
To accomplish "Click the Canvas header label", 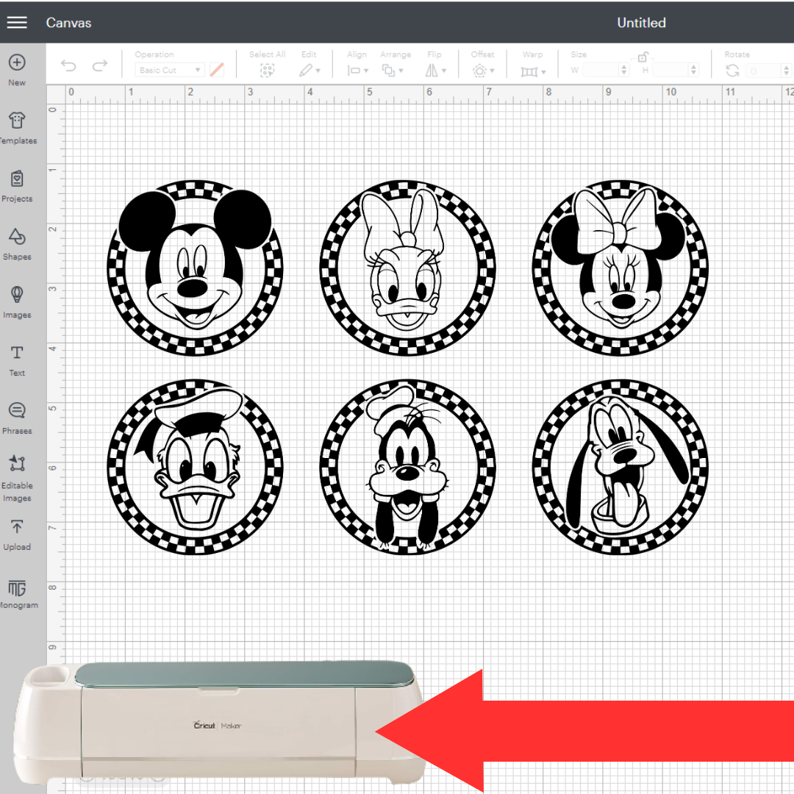I will 69,23.
